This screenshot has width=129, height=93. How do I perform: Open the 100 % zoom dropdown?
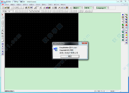[93, 8]
